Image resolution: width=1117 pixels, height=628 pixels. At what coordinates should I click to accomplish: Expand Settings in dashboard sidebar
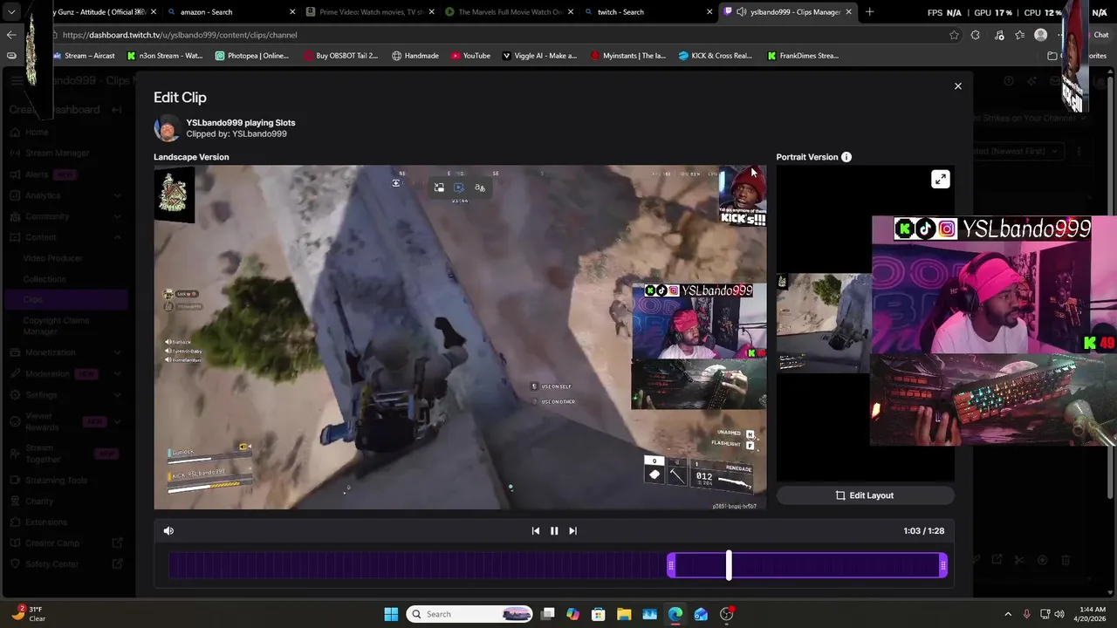pyautogui.click(x=118, y=395)
